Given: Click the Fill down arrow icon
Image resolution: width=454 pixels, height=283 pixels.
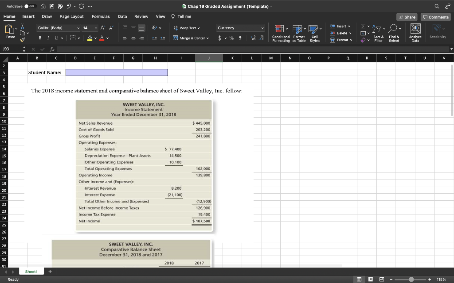Looking at the screenshot, I should click(x=363, y=33).
